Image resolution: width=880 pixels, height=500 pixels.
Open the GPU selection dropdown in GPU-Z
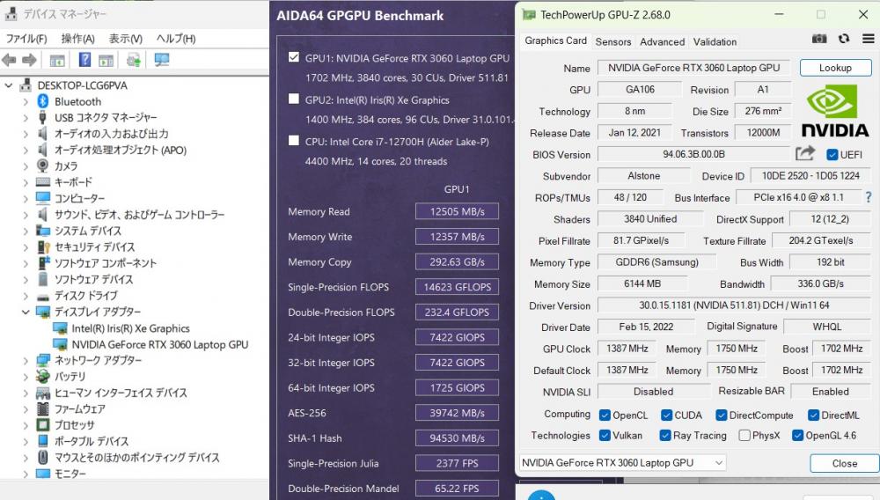pyautogui.click(x=623, y=462)
